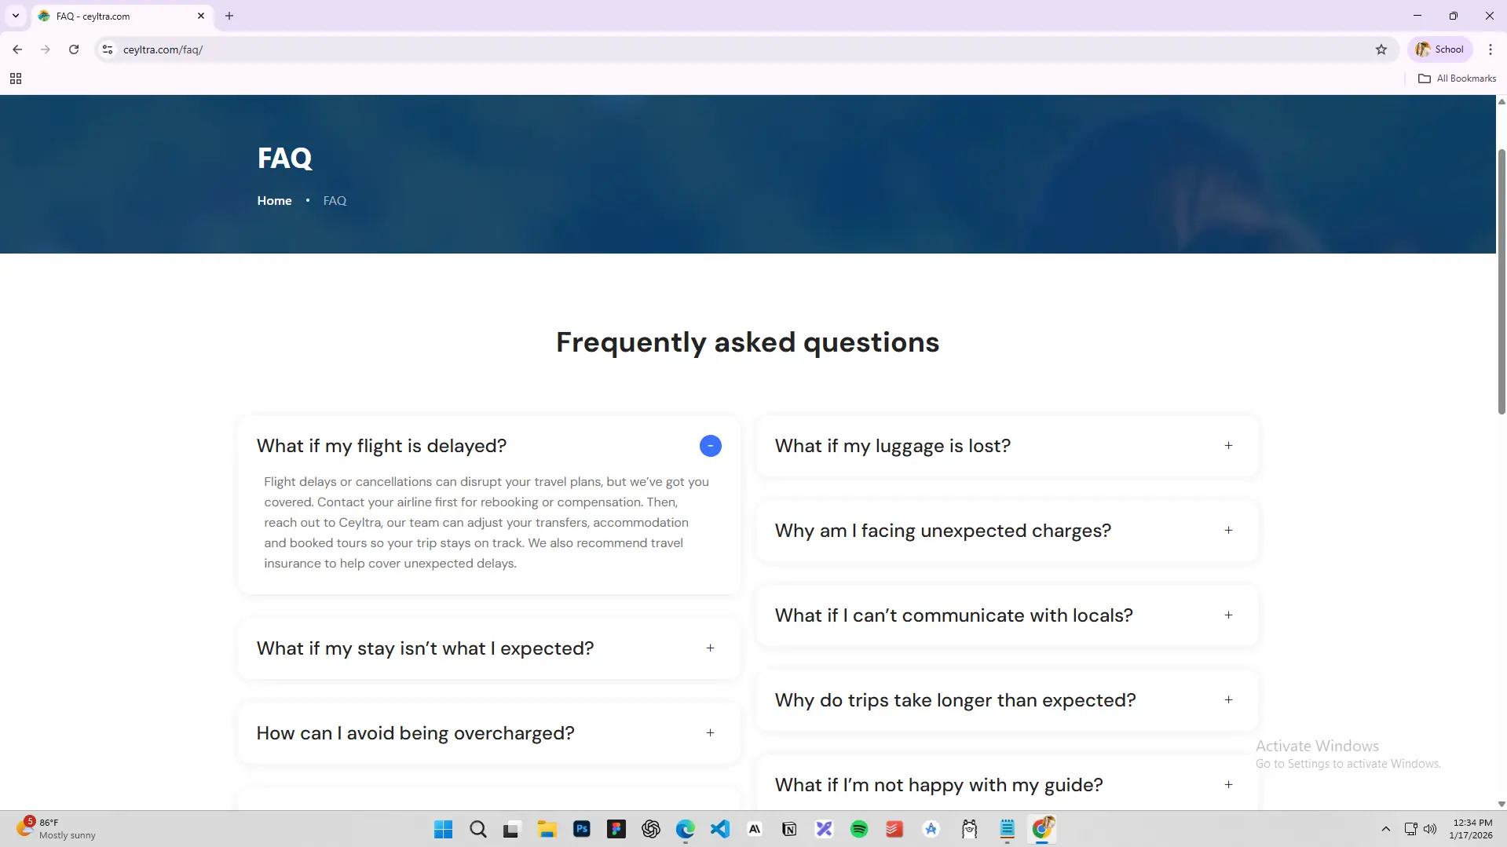The height and width of the screenshot is (847, 1507).
Task: Open the apps grid in bookmarks bar
Action: coord(16,78)
